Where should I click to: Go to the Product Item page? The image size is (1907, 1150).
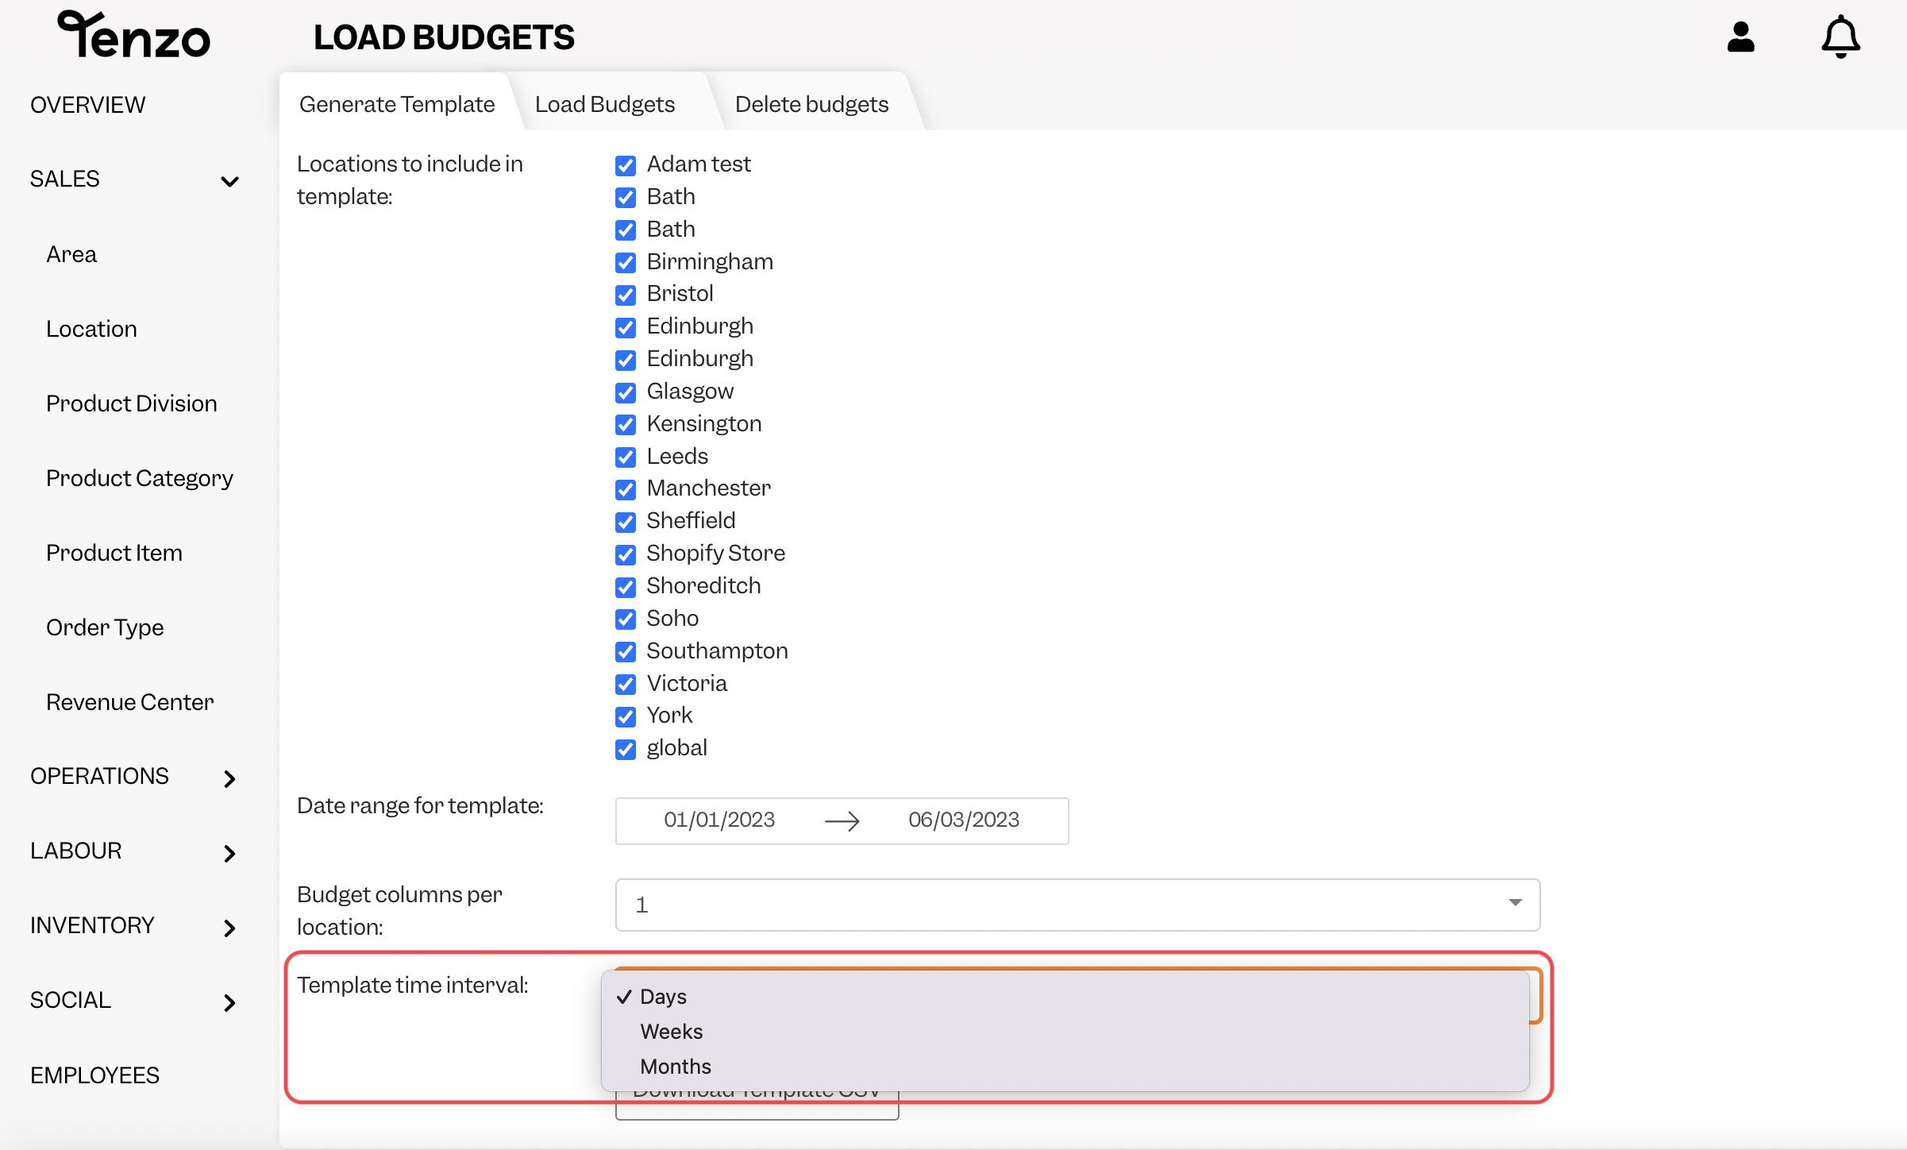114,553
